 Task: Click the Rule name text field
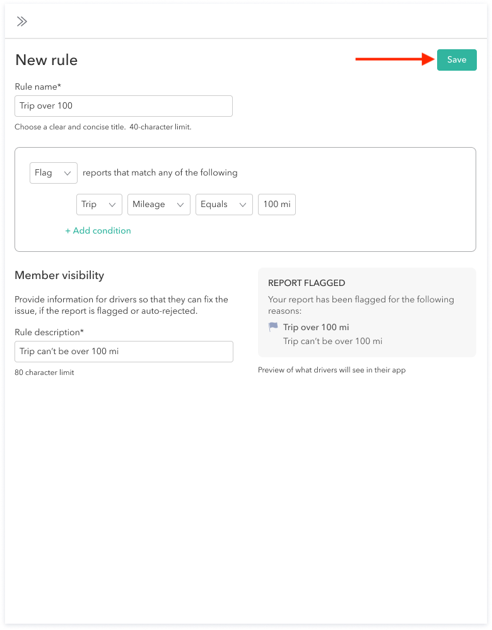pyautogui.click(x=124, y=106)
